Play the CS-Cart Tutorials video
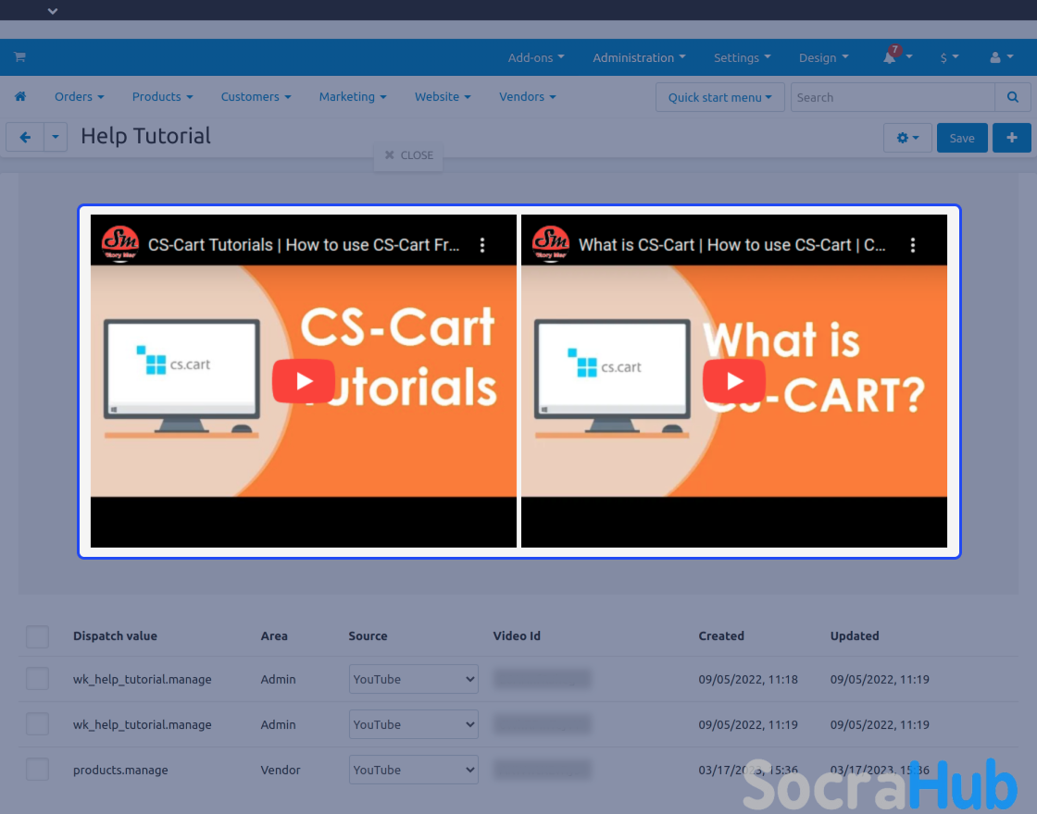Image resolution: width=1037 pixels, height=814 pixels. point(303,381)
